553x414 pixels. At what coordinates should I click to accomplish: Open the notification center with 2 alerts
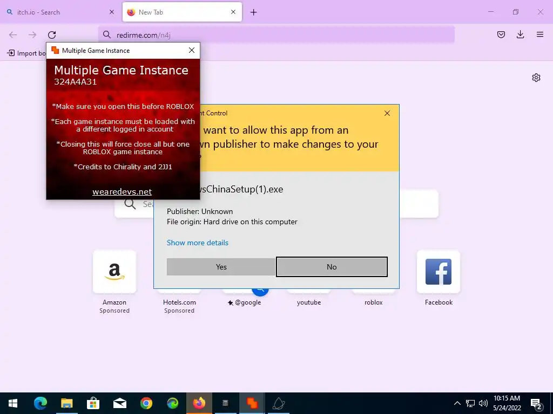(x=536, y=404)
